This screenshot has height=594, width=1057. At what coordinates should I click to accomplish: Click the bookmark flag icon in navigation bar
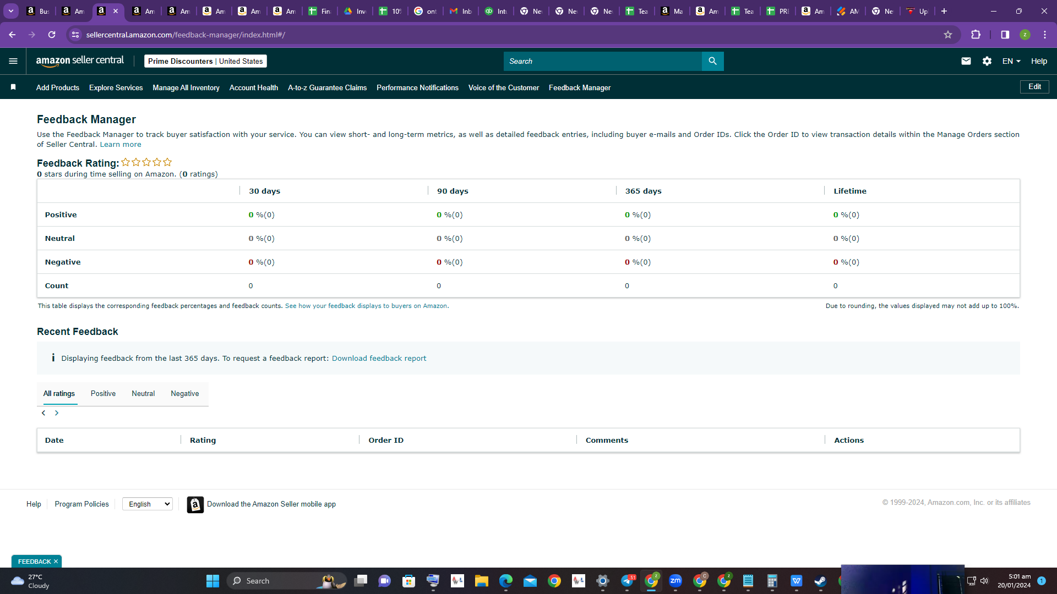click(x=13, y=87)
